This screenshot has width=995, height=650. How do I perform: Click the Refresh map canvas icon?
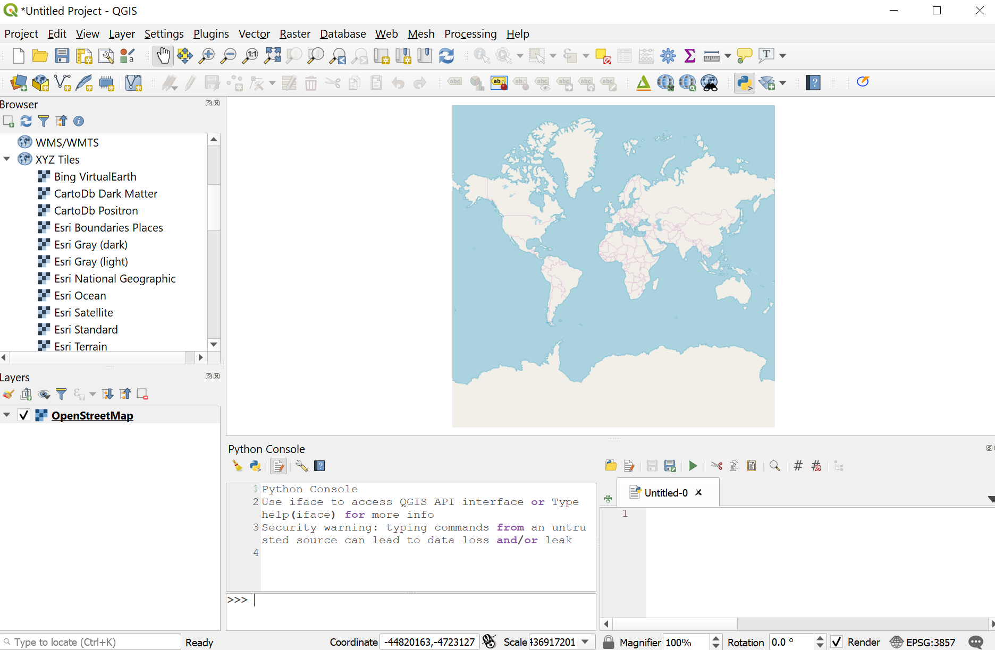click(x=446, y=56)
